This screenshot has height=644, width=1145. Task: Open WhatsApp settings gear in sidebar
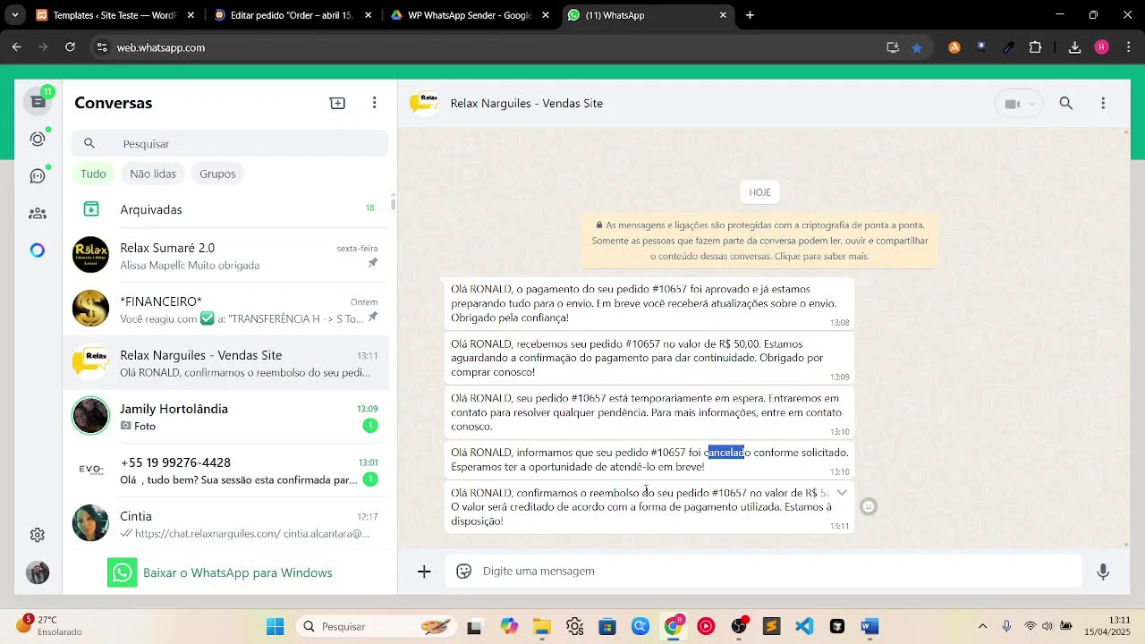tap(38, 535)
